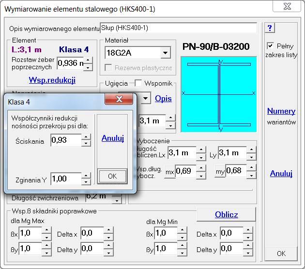Increase the Zginania Y coefficient
This screenshot has width=305, height=269.
86,176
